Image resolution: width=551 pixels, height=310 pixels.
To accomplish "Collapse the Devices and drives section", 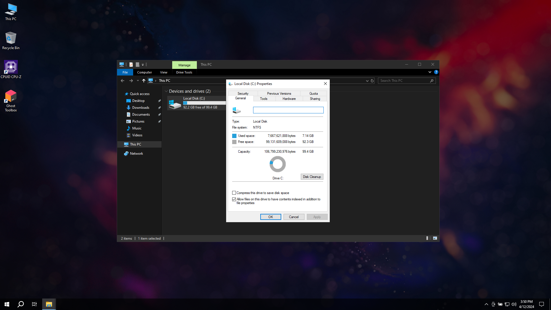I will (x=166, y=91).
